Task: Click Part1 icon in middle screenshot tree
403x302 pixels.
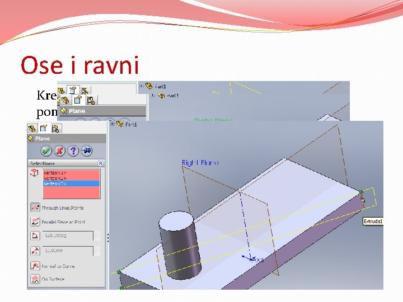Action: (x=161, y=96)
